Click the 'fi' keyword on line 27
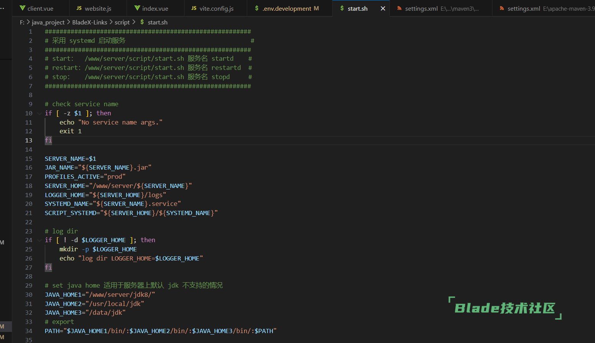 (48, 267)
